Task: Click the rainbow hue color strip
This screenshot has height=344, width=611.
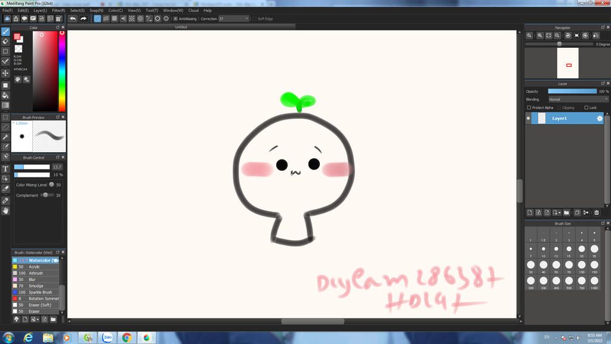Action: tap(61, 72)
